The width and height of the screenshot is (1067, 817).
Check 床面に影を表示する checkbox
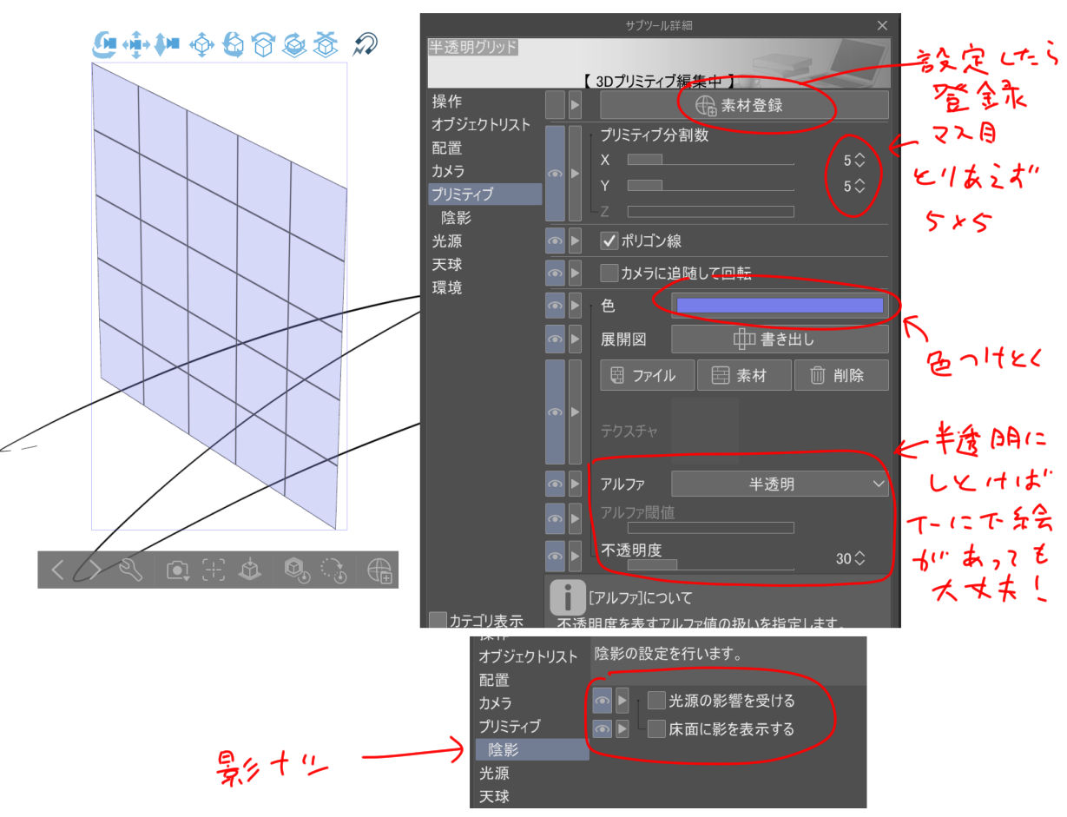(656, 728)
